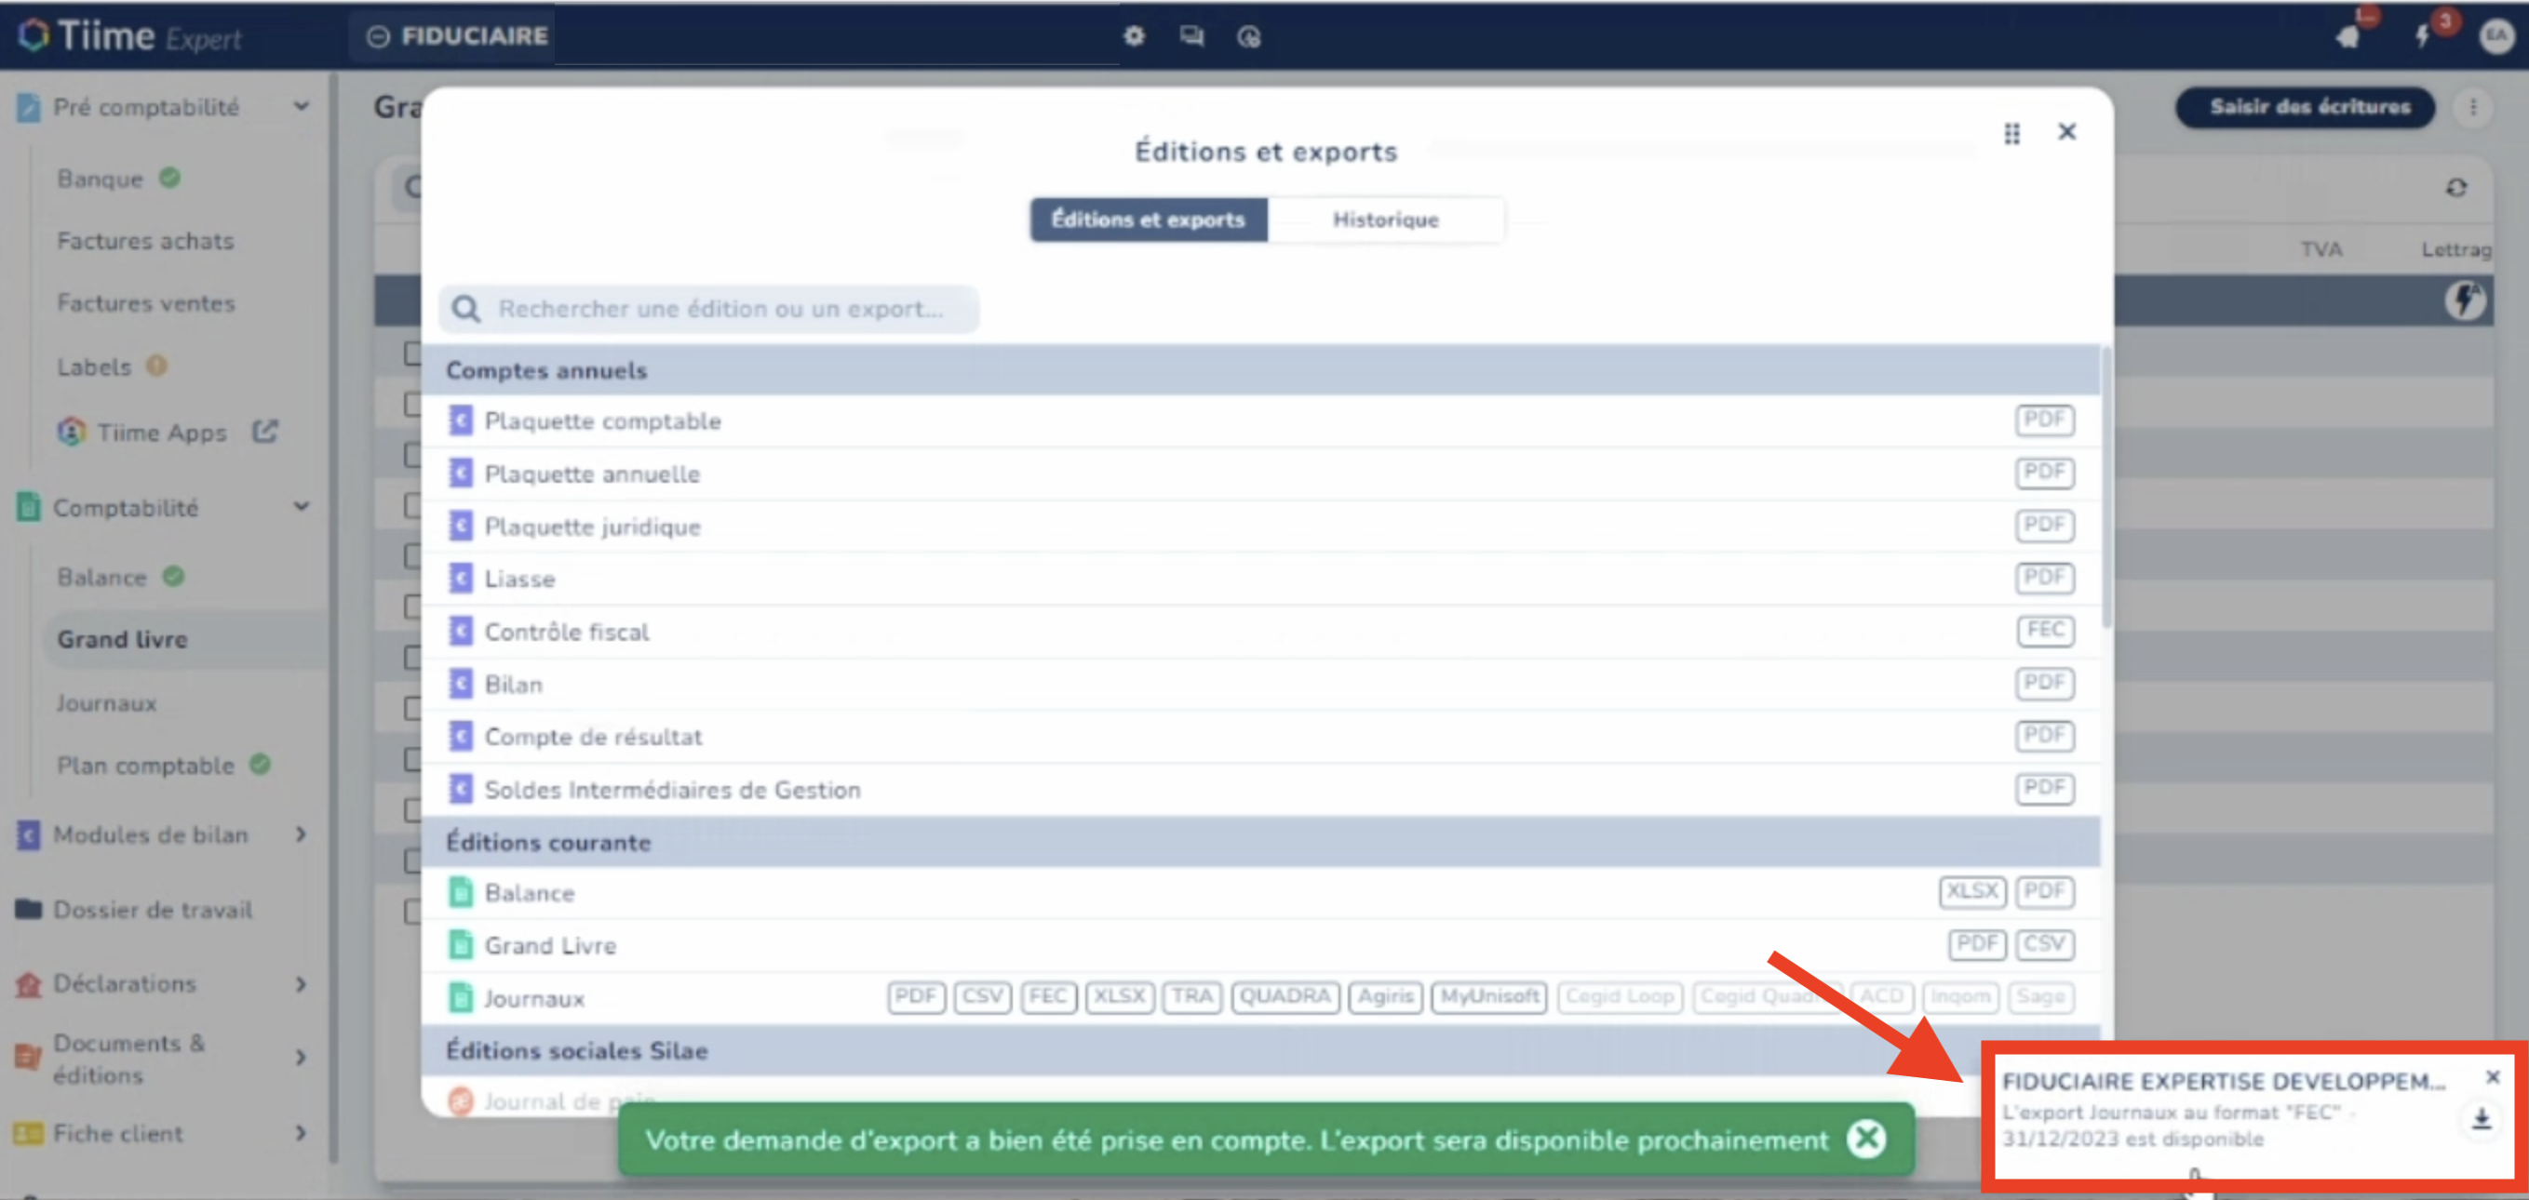Expand the Déclarations sidebar section

(302, 983)
